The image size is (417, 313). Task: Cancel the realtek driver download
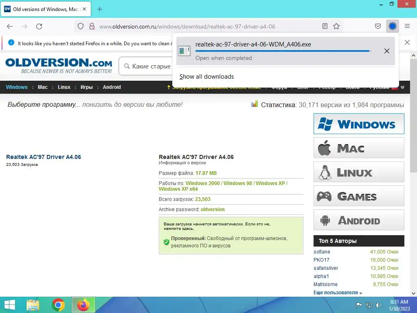click(387, 51)
